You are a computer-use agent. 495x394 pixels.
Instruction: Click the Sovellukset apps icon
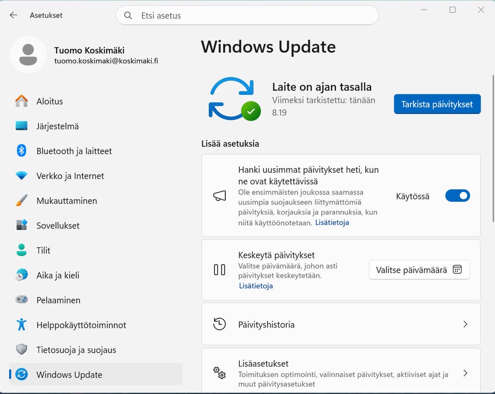pyautogui.click(x=22, y=225)
